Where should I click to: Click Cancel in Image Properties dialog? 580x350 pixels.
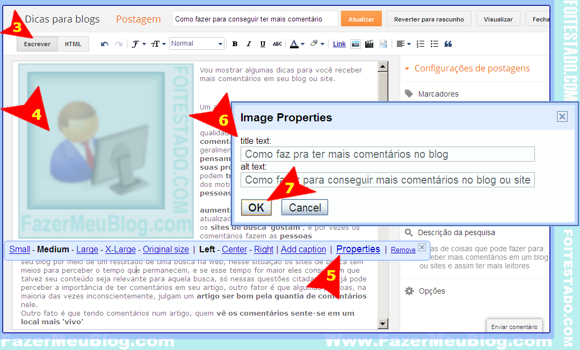305,207
